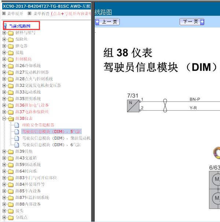This screenshot has width=220, height=222.
Task: Click the folder icon for 组33起动系统
Action: (x=11, y=92)
